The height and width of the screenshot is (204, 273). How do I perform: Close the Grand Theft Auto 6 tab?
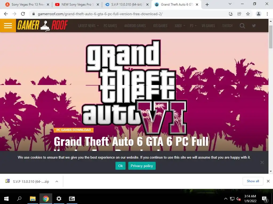pos(197,5)
